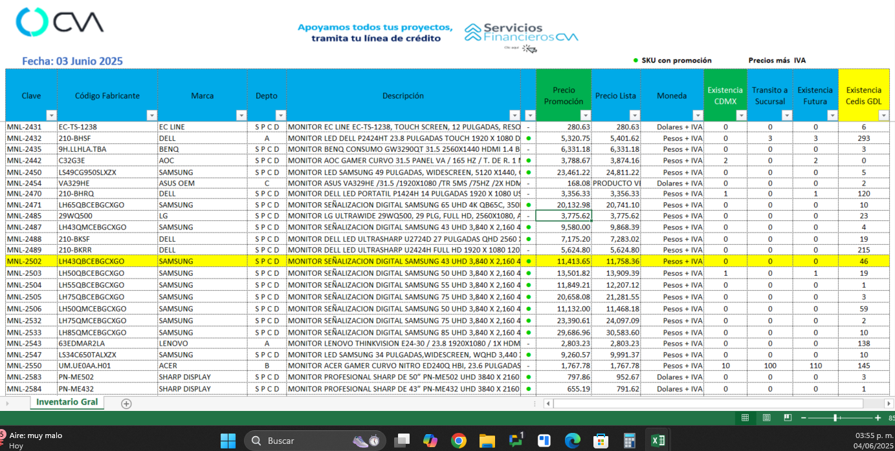Select the active cell showing 3,775.62 promo price

[564, 216]
